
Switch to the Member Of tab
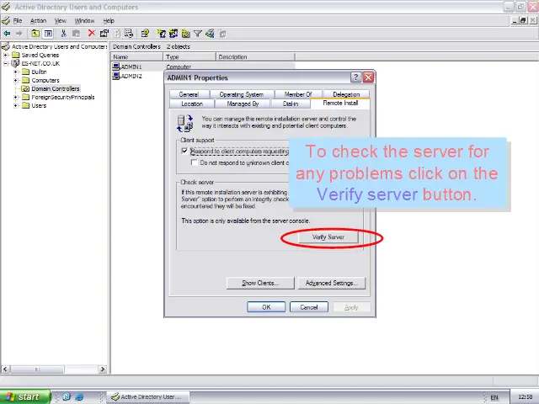coord(297,95)
